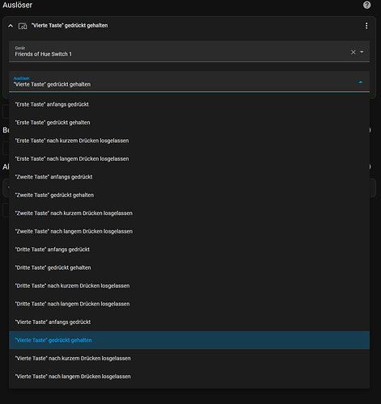Select "Erste Taste" anfangs gedrückt
This screenshot has width=381, height=404.
189,104
